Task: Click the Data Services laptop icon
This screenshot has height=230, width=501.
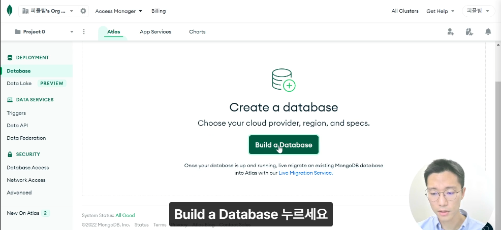Action: (x=10, y=100)
